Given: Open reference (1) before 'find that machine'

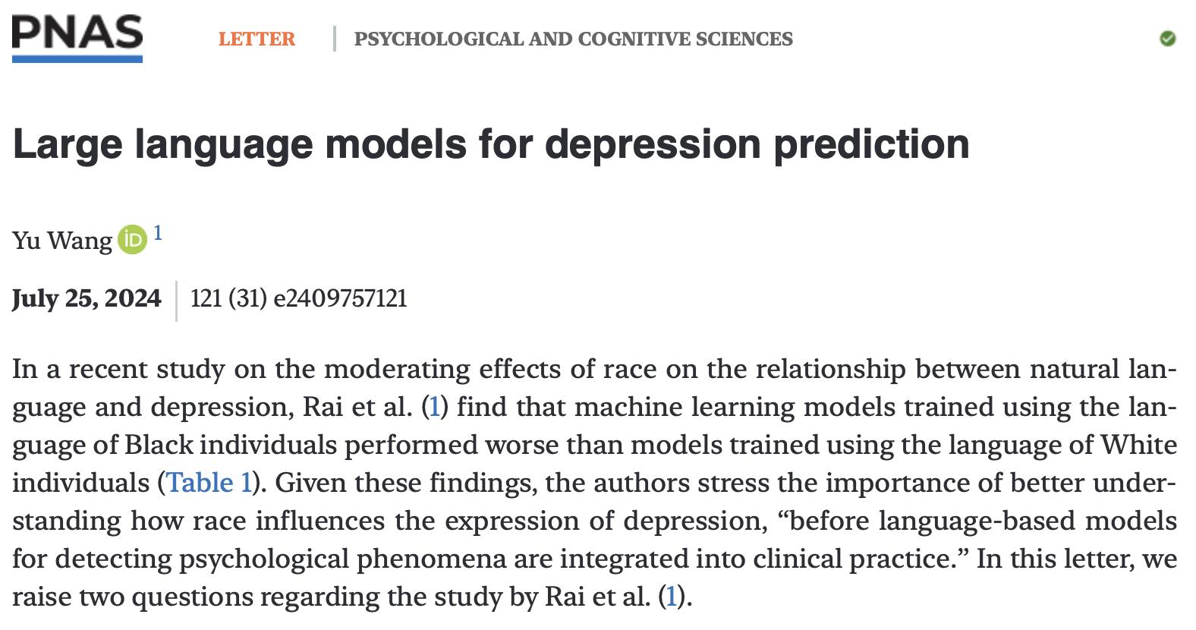Looking at the screenshot, I should point(435,407).
